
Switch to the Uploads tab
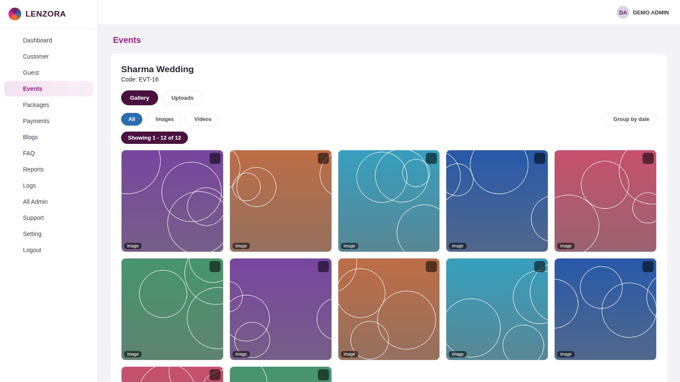pyautogui.click(x=182, y=98)
